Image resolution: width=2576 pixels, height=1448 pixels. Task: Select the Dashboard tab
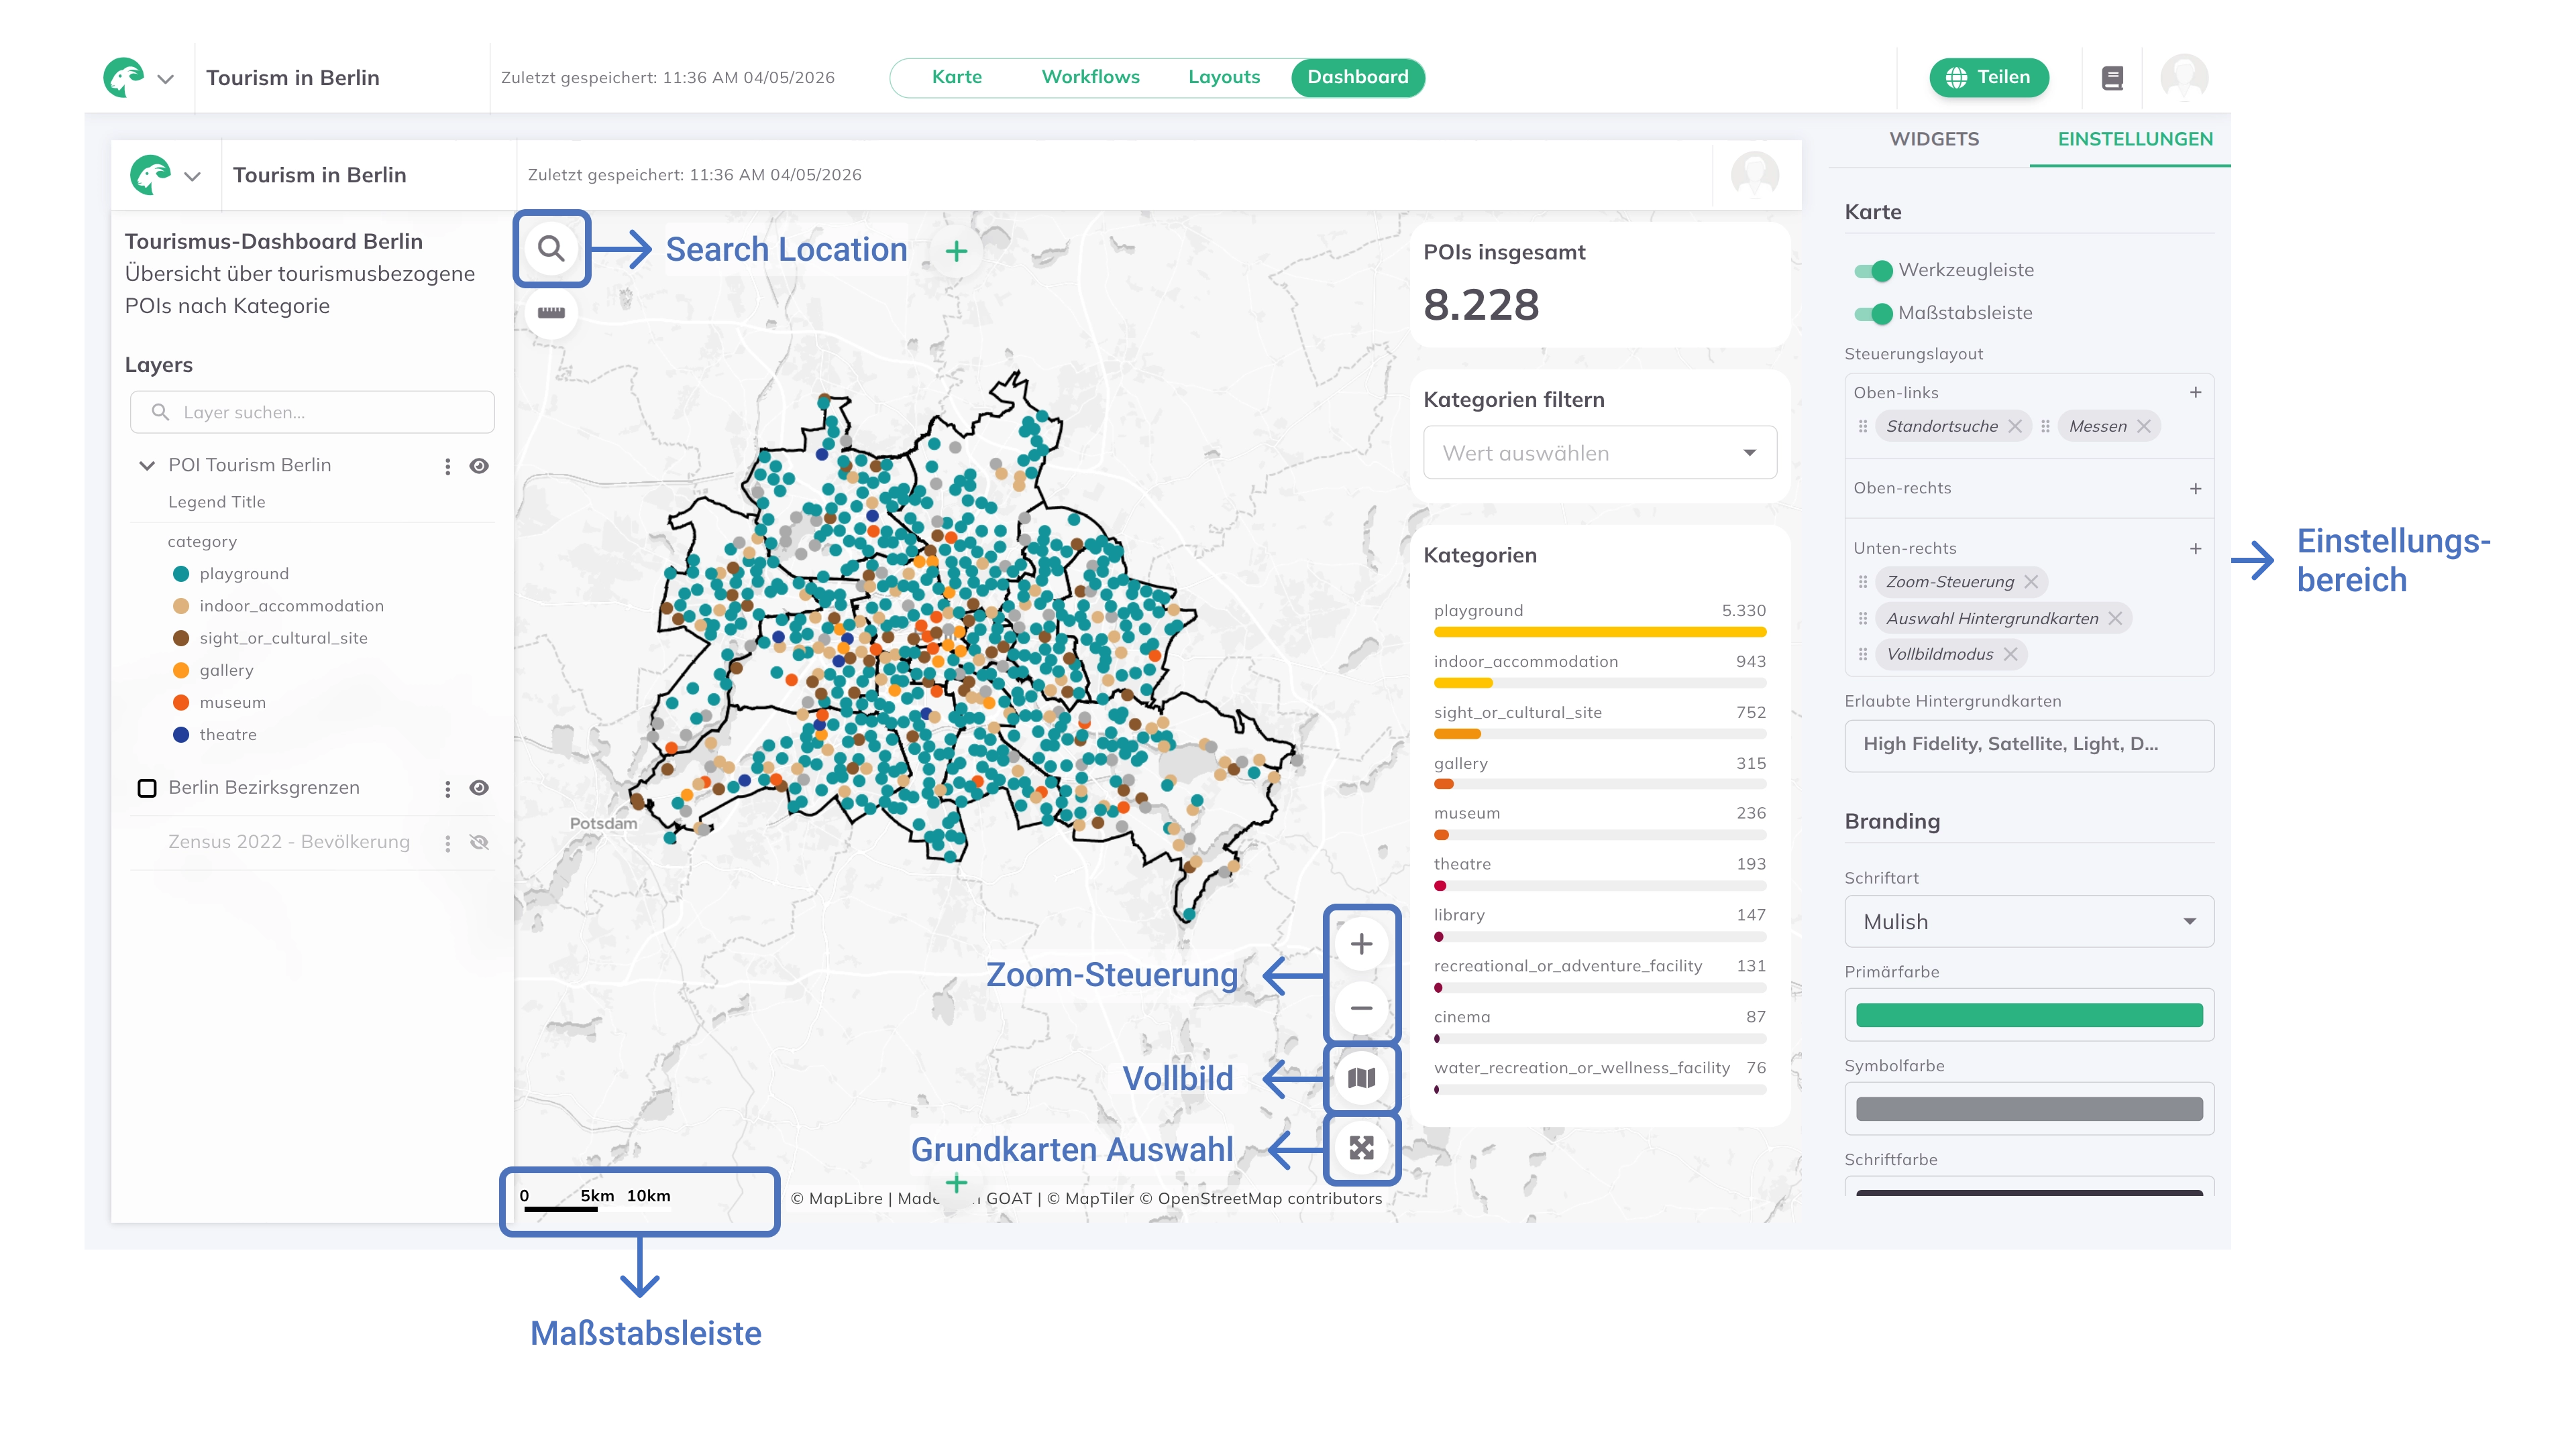click(1357, 77)
